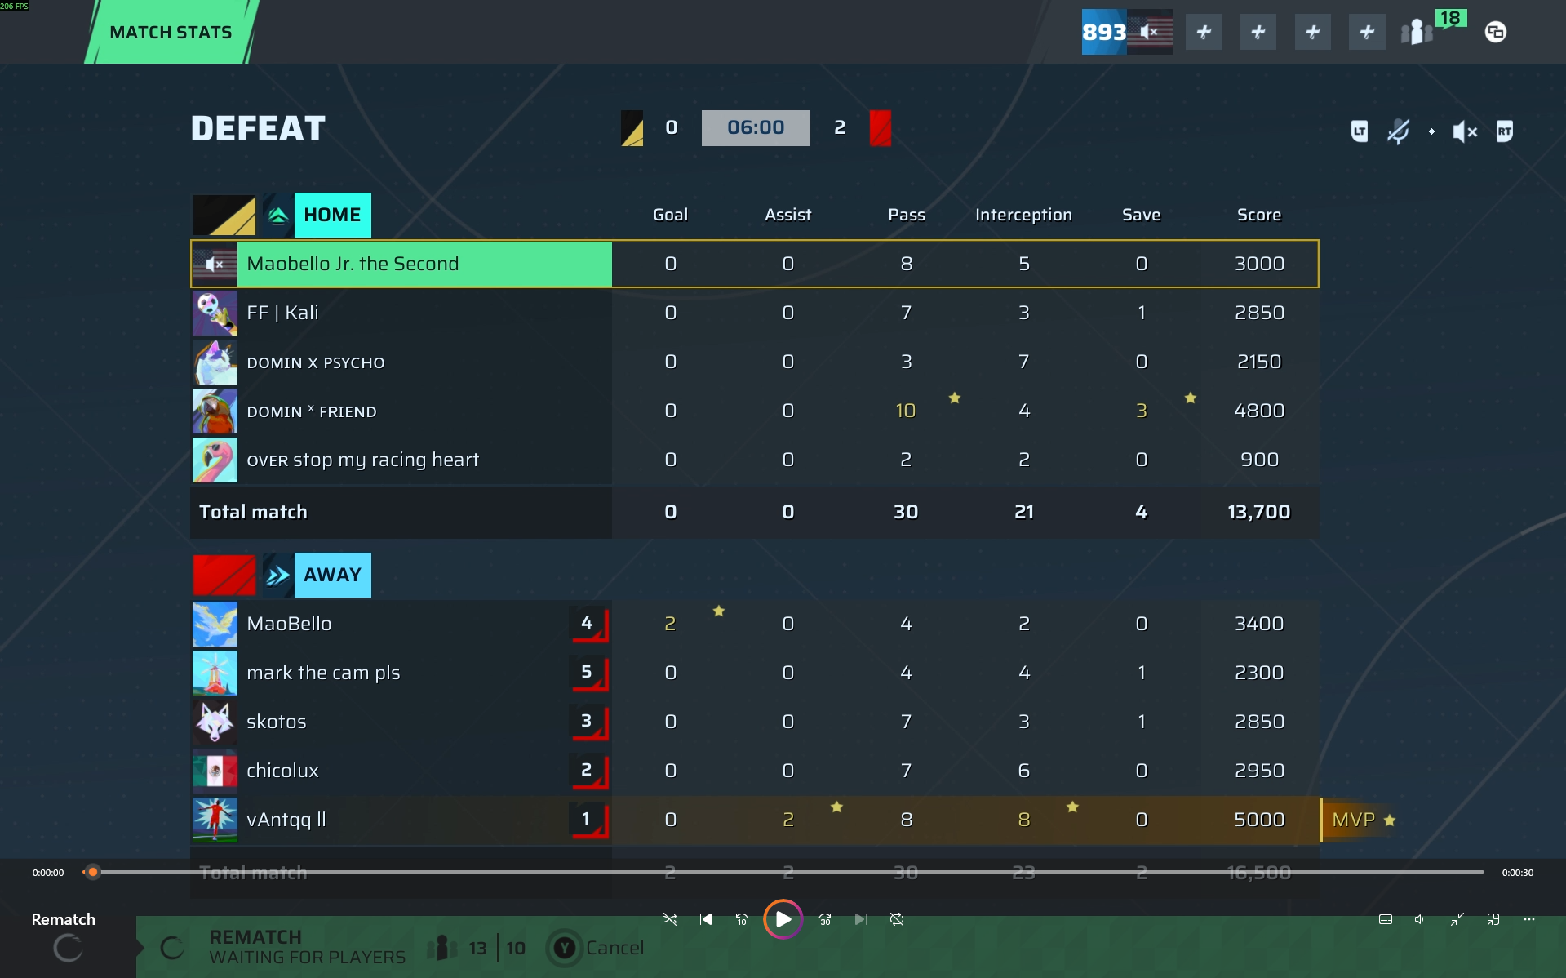The height and width of the screenshot is (978, 1566).
Task: Click the Save column header
Action: click(x=1141, y=215)
